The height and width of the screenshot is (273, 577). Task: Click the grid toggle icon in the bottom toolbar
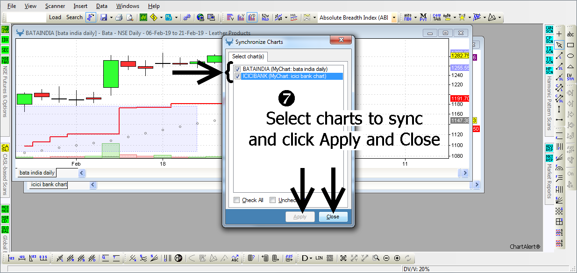pos(330,258)
